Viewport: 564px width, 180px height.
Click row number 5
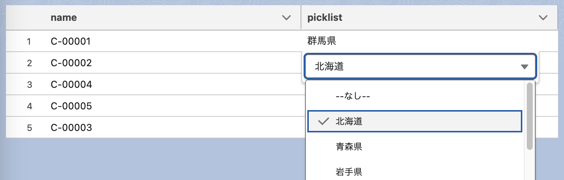point(29,128)
